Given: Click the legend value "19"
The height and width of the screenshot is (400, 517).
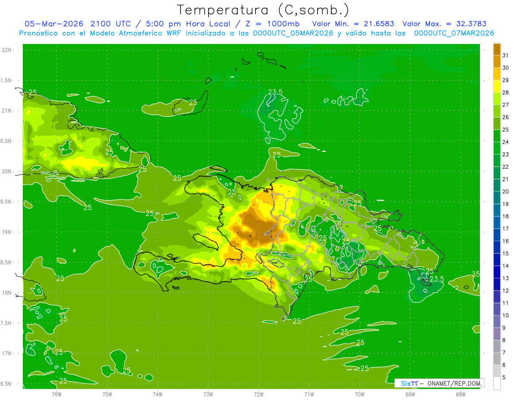Looking at the screenshot, I should click(506, 204).
